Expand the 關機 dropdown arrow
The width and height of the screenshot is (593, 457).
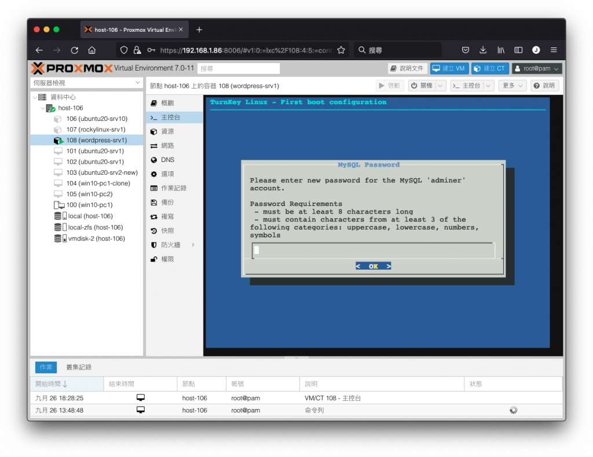[x=440, y=86]
